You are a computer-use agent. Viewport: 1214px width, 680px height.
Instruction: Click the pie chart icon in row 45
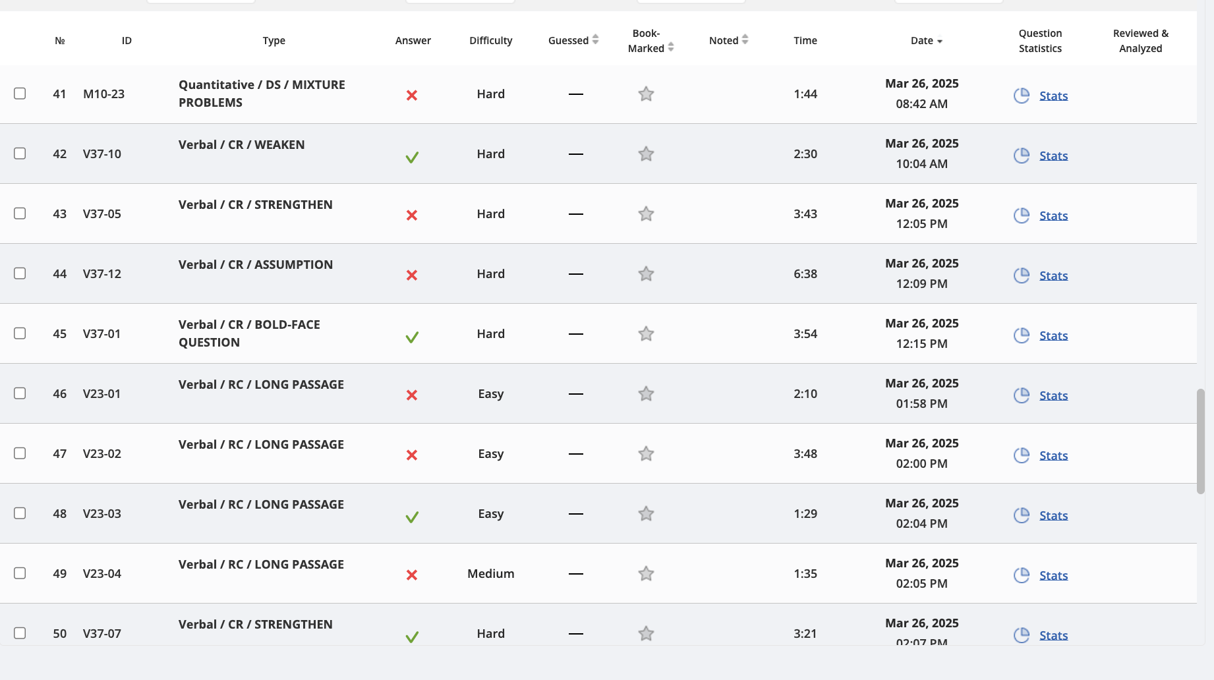[1022, 335]
